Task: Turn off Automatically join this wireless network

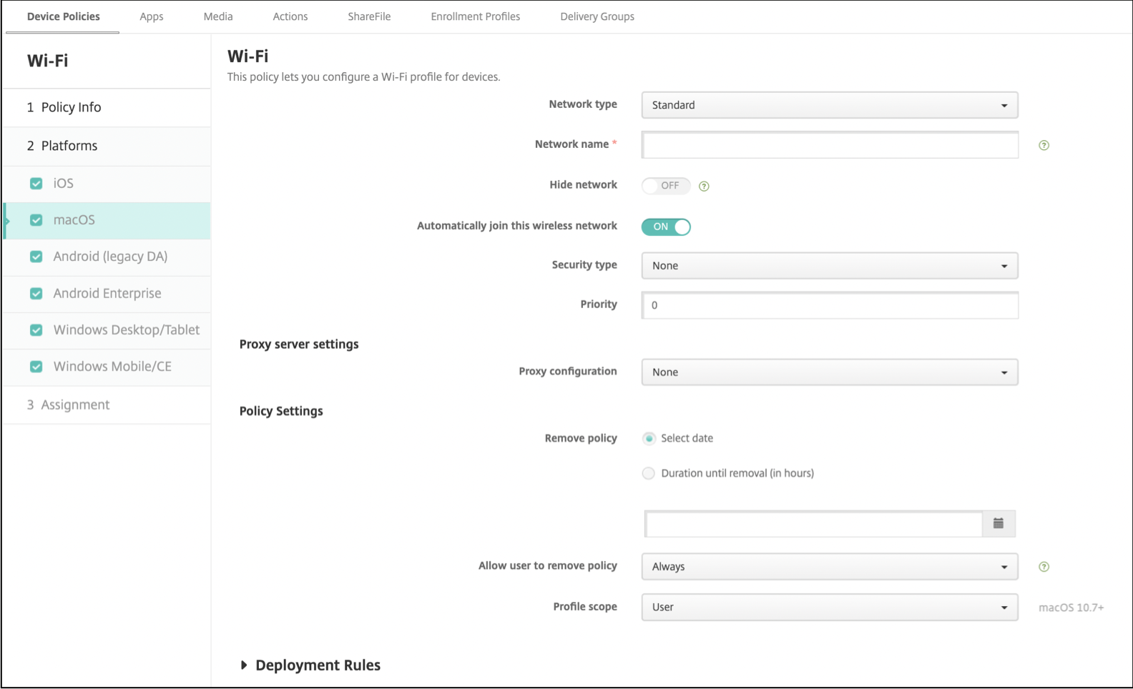Action: coord(666,227)
